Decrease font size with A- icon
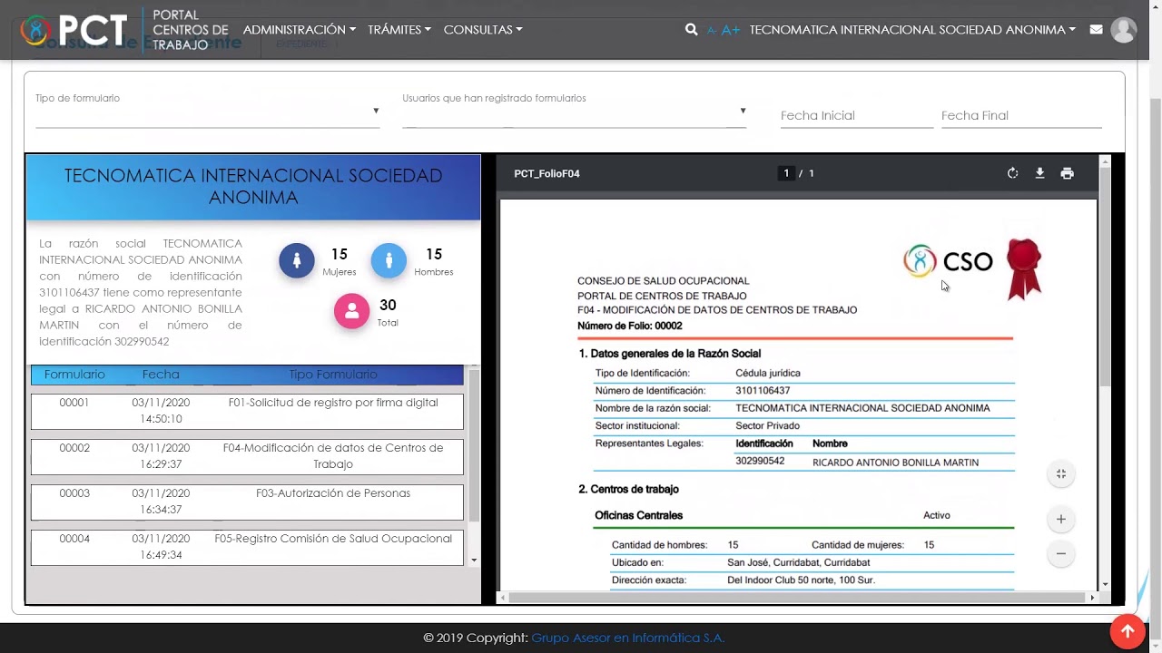Viewport: 1162px width, 653px height. [712, 30]
